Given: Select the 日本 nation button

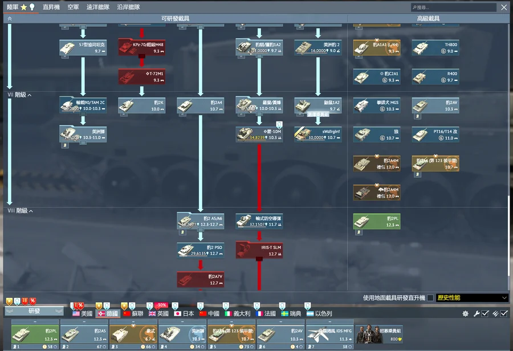Looking at the screenshot, I should pos(184,314).
